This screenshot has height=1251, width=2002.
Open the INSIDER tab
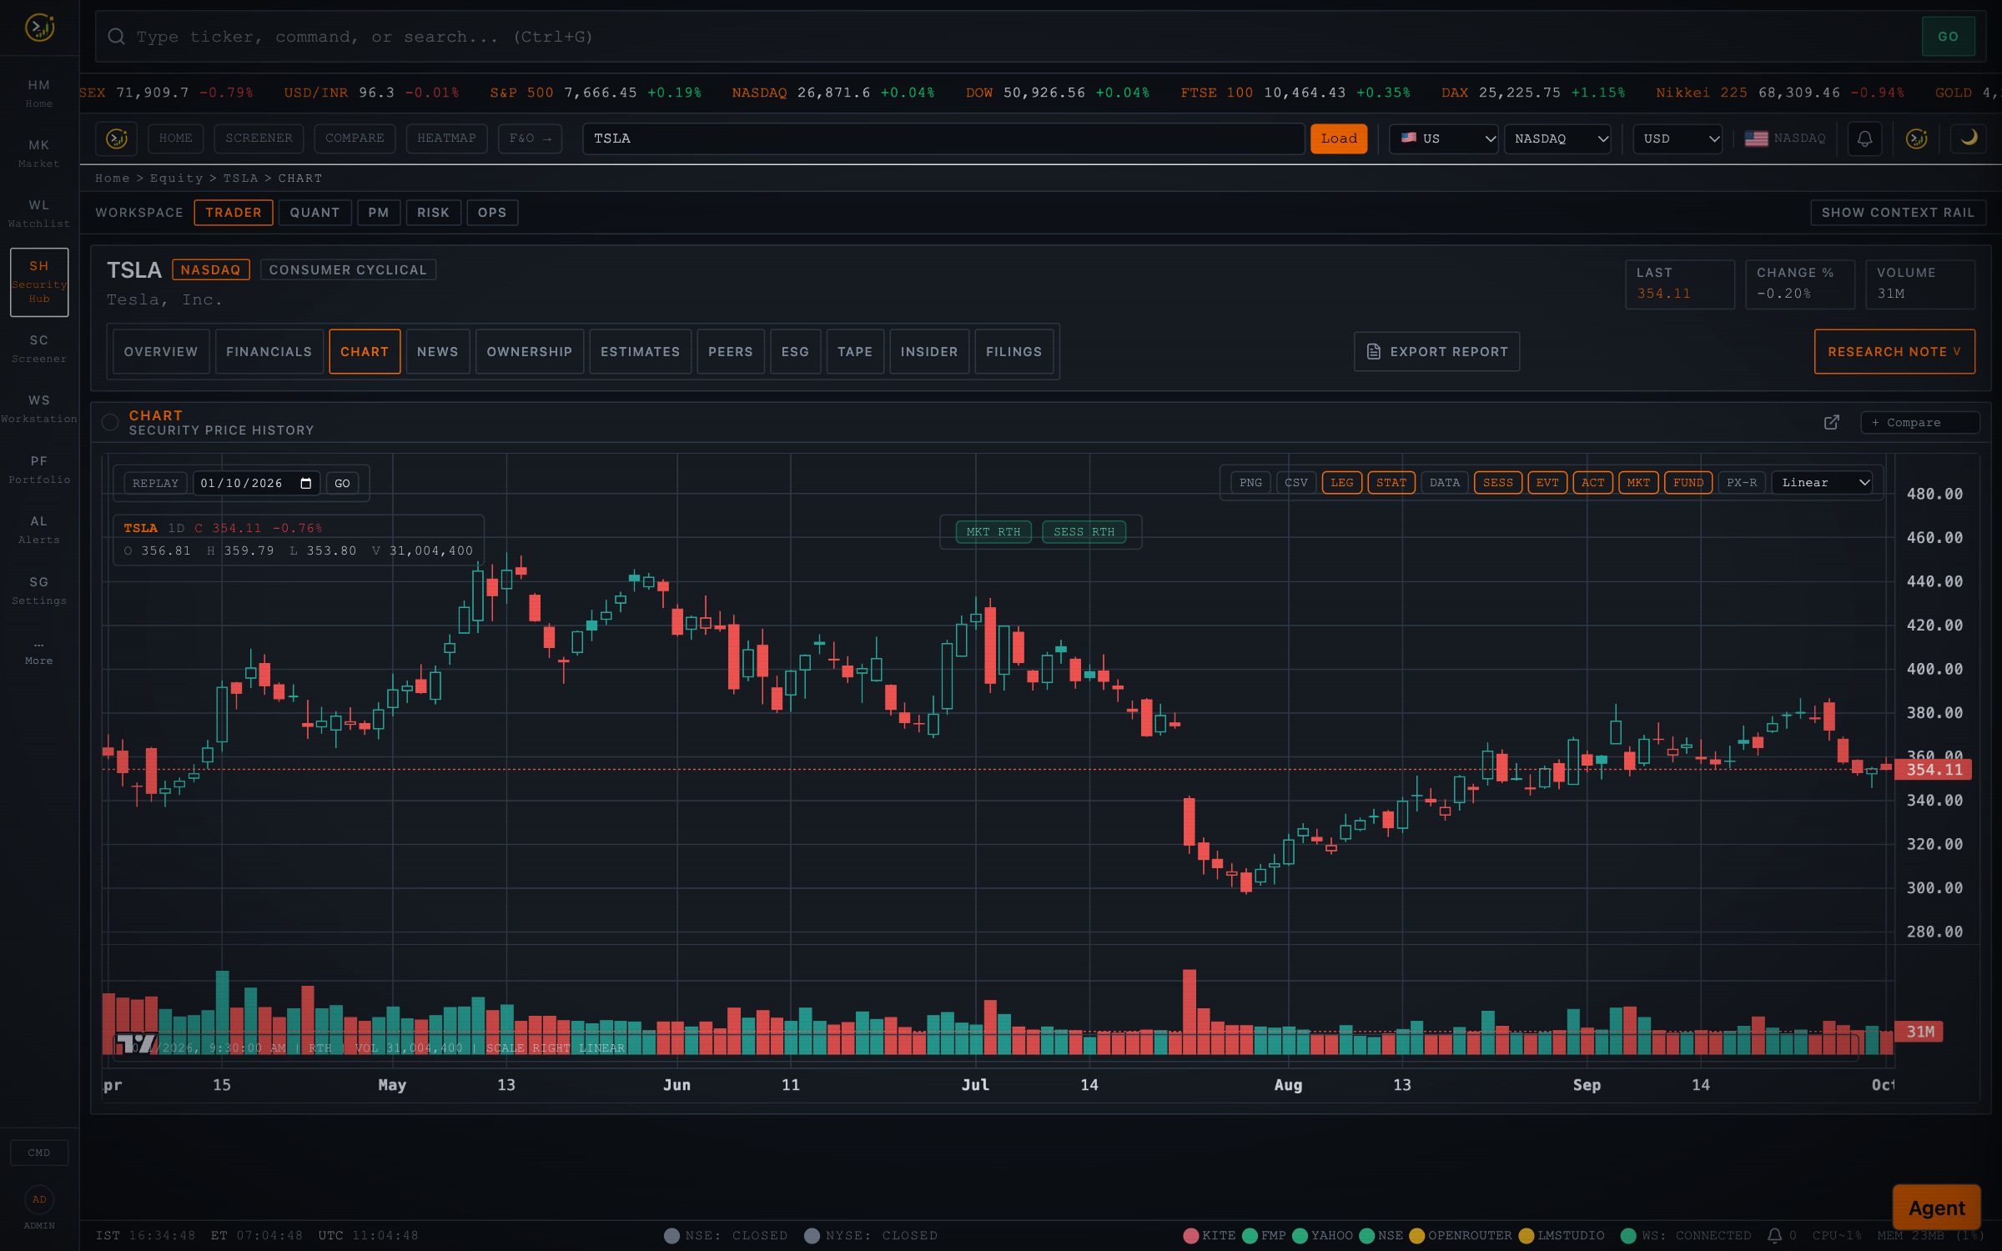pos(928,352)
